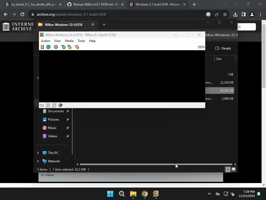266x200 pixels.
Task: Open Music in Explorer sidebar
Action: (52, 128)
